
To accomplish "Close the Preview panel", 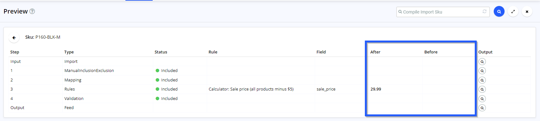I will (527, 12).
